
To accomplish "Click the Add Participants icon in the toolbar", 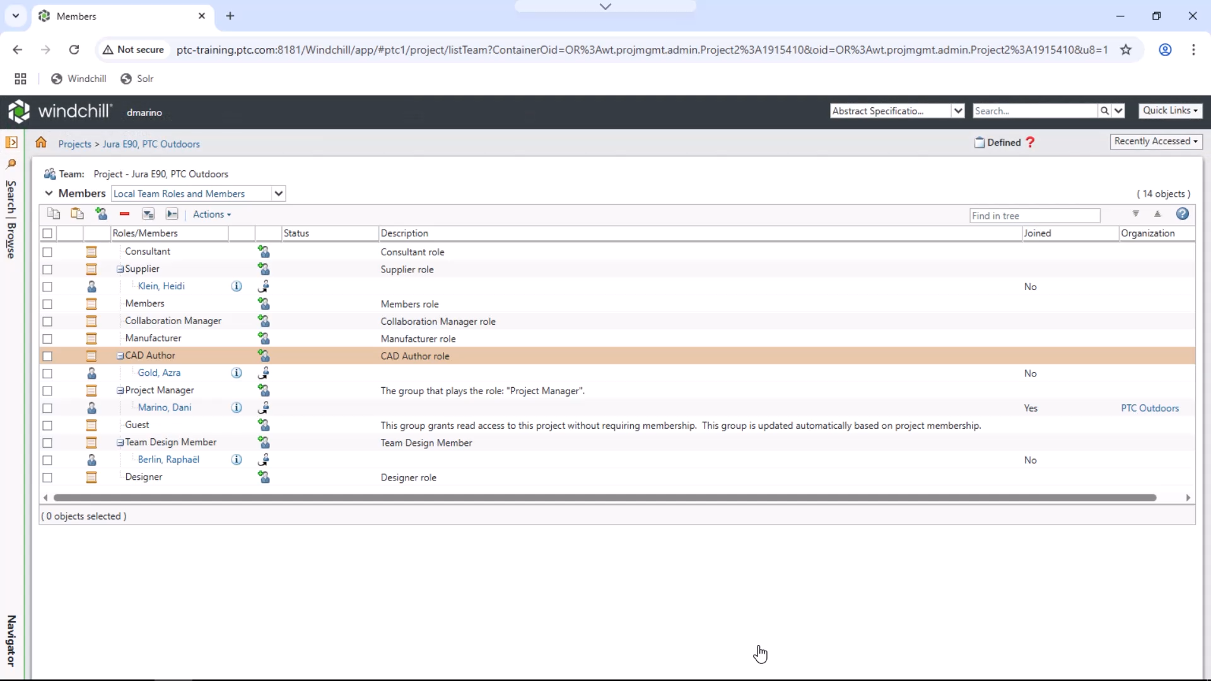I will (x=101, y=214).
